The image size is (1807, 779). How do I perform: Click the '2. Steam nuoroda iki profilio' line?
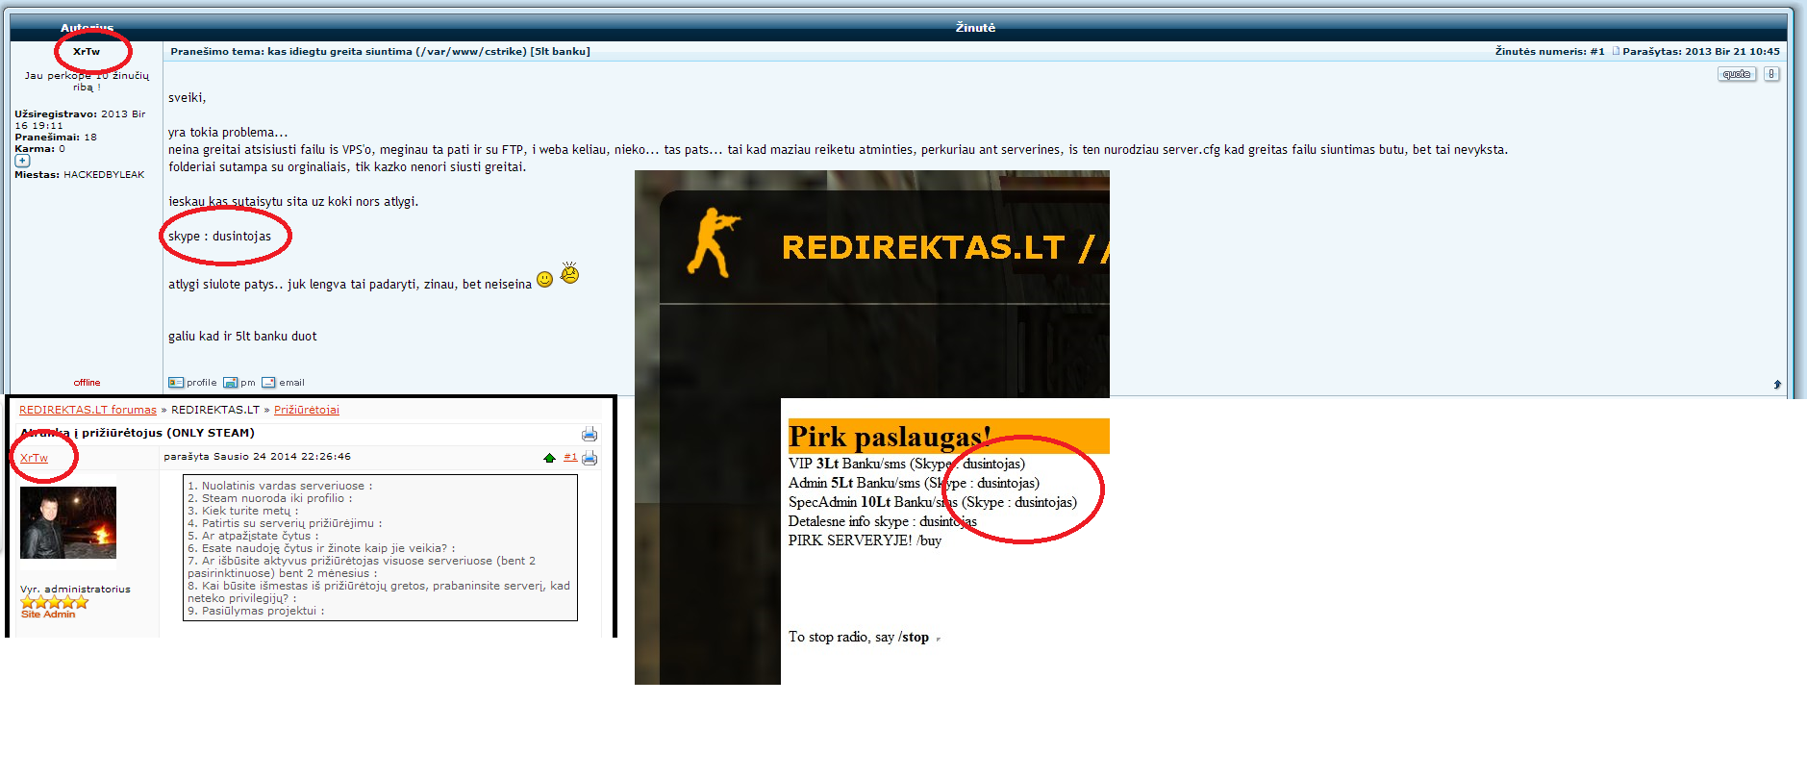point(269,498)
